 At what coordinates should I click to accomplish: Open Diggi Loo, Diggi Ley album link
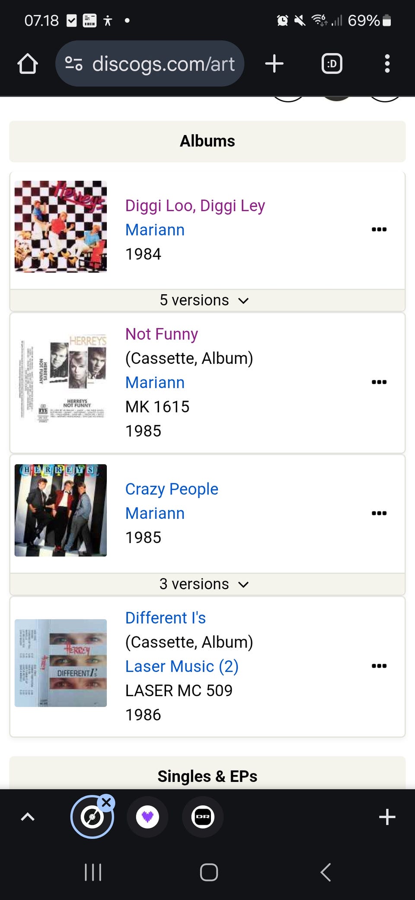[x=195, y=206]
